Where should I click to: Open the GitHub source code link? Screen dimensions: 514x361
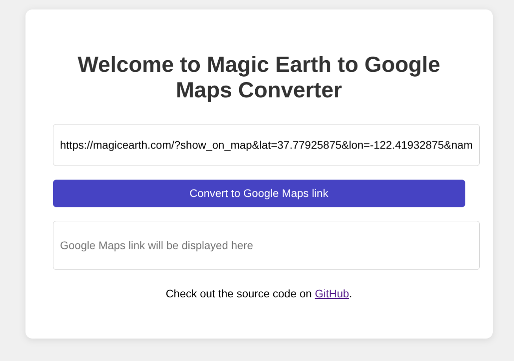click(332, 294)
